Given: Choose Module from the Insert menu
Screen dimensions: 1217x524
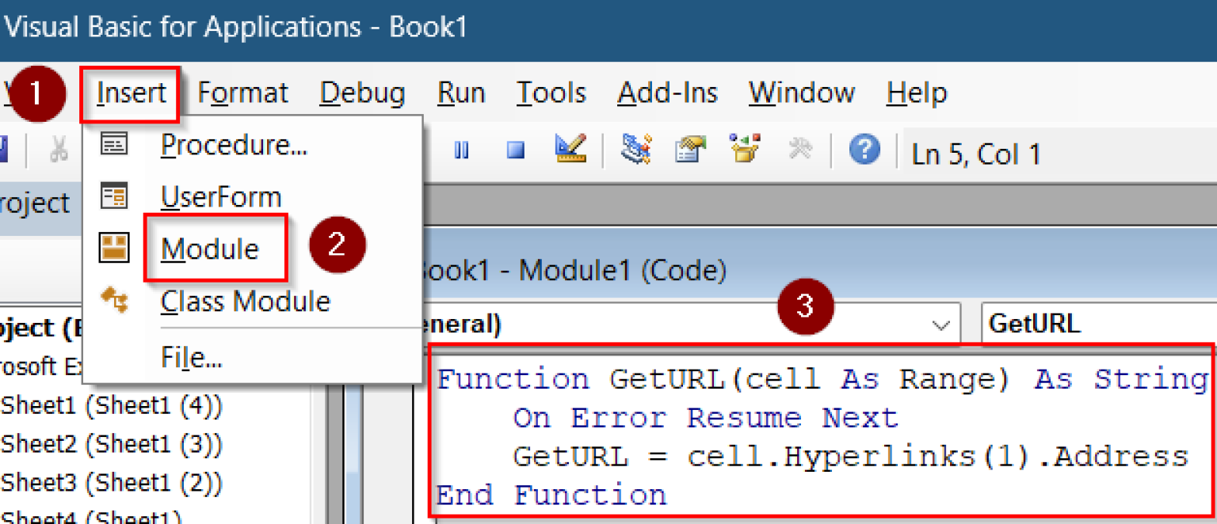Looking at the screenshot, I should pos(210,249).
